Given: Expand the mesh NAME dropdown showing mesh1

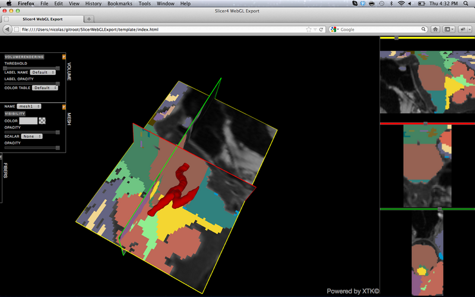Looking at the screenshot, I should click(28, 106).
